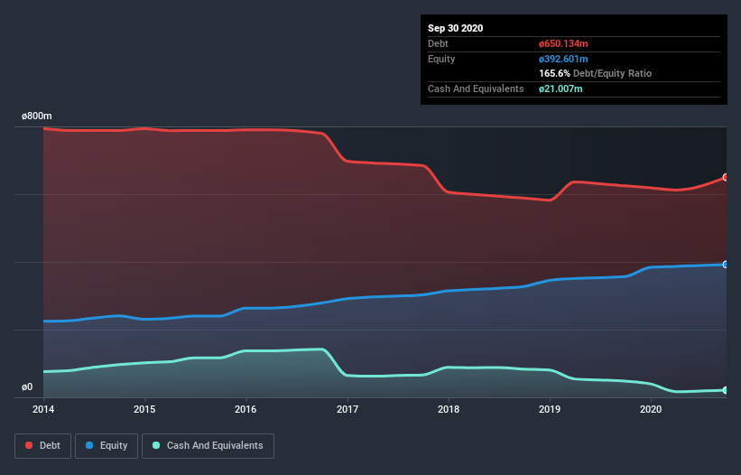Screen dimensions: 741x475
Task: Click the Equity value ø392.601m
Action: pyautogui.click(x=563, y=59)
